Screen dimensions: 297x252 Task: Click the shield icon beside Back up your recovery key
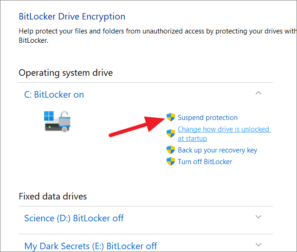(171, 150)
